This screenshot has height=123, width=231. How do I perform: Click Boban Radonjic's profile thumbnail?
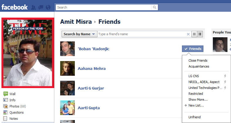tap(68, 49)
